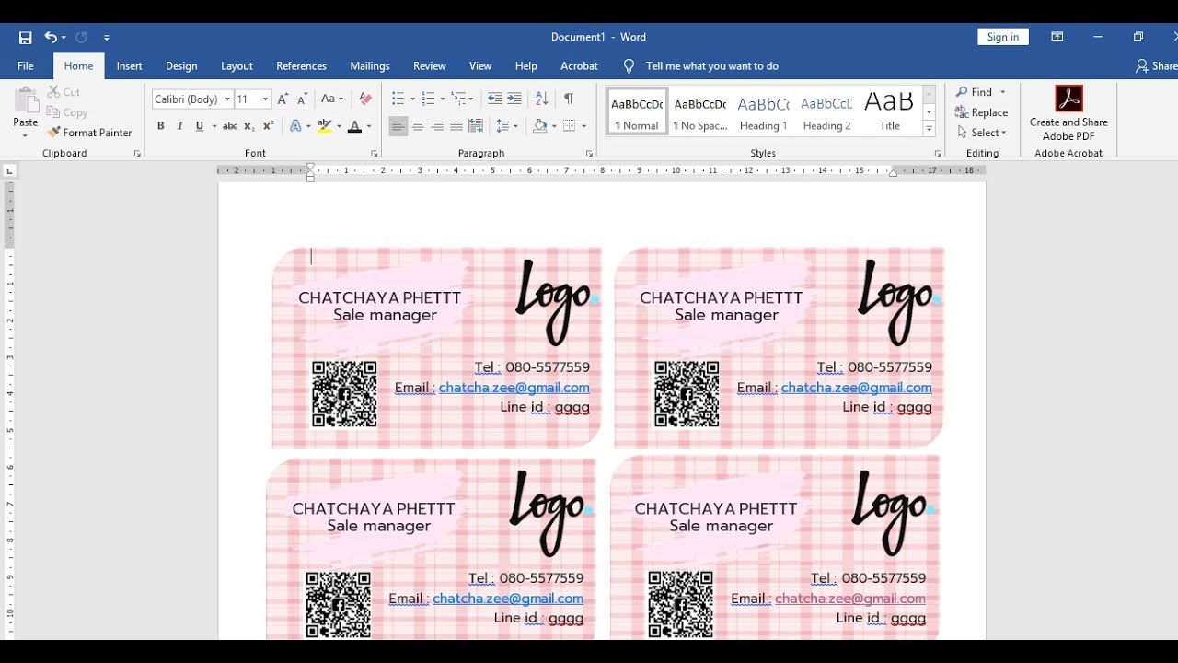Switch to the Design tab
Image resolution: width=1178 pixels, height=663 pixels.
coord(181,66)
